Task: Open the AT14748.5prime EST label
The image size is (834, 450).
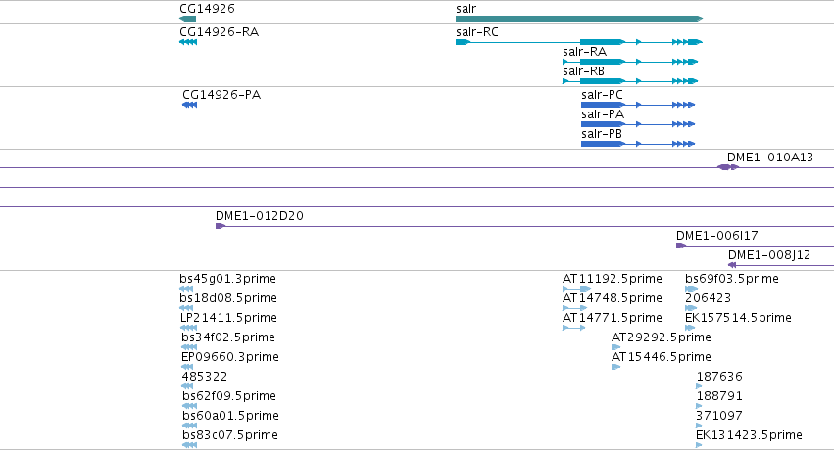Action: tap(613, 298)
